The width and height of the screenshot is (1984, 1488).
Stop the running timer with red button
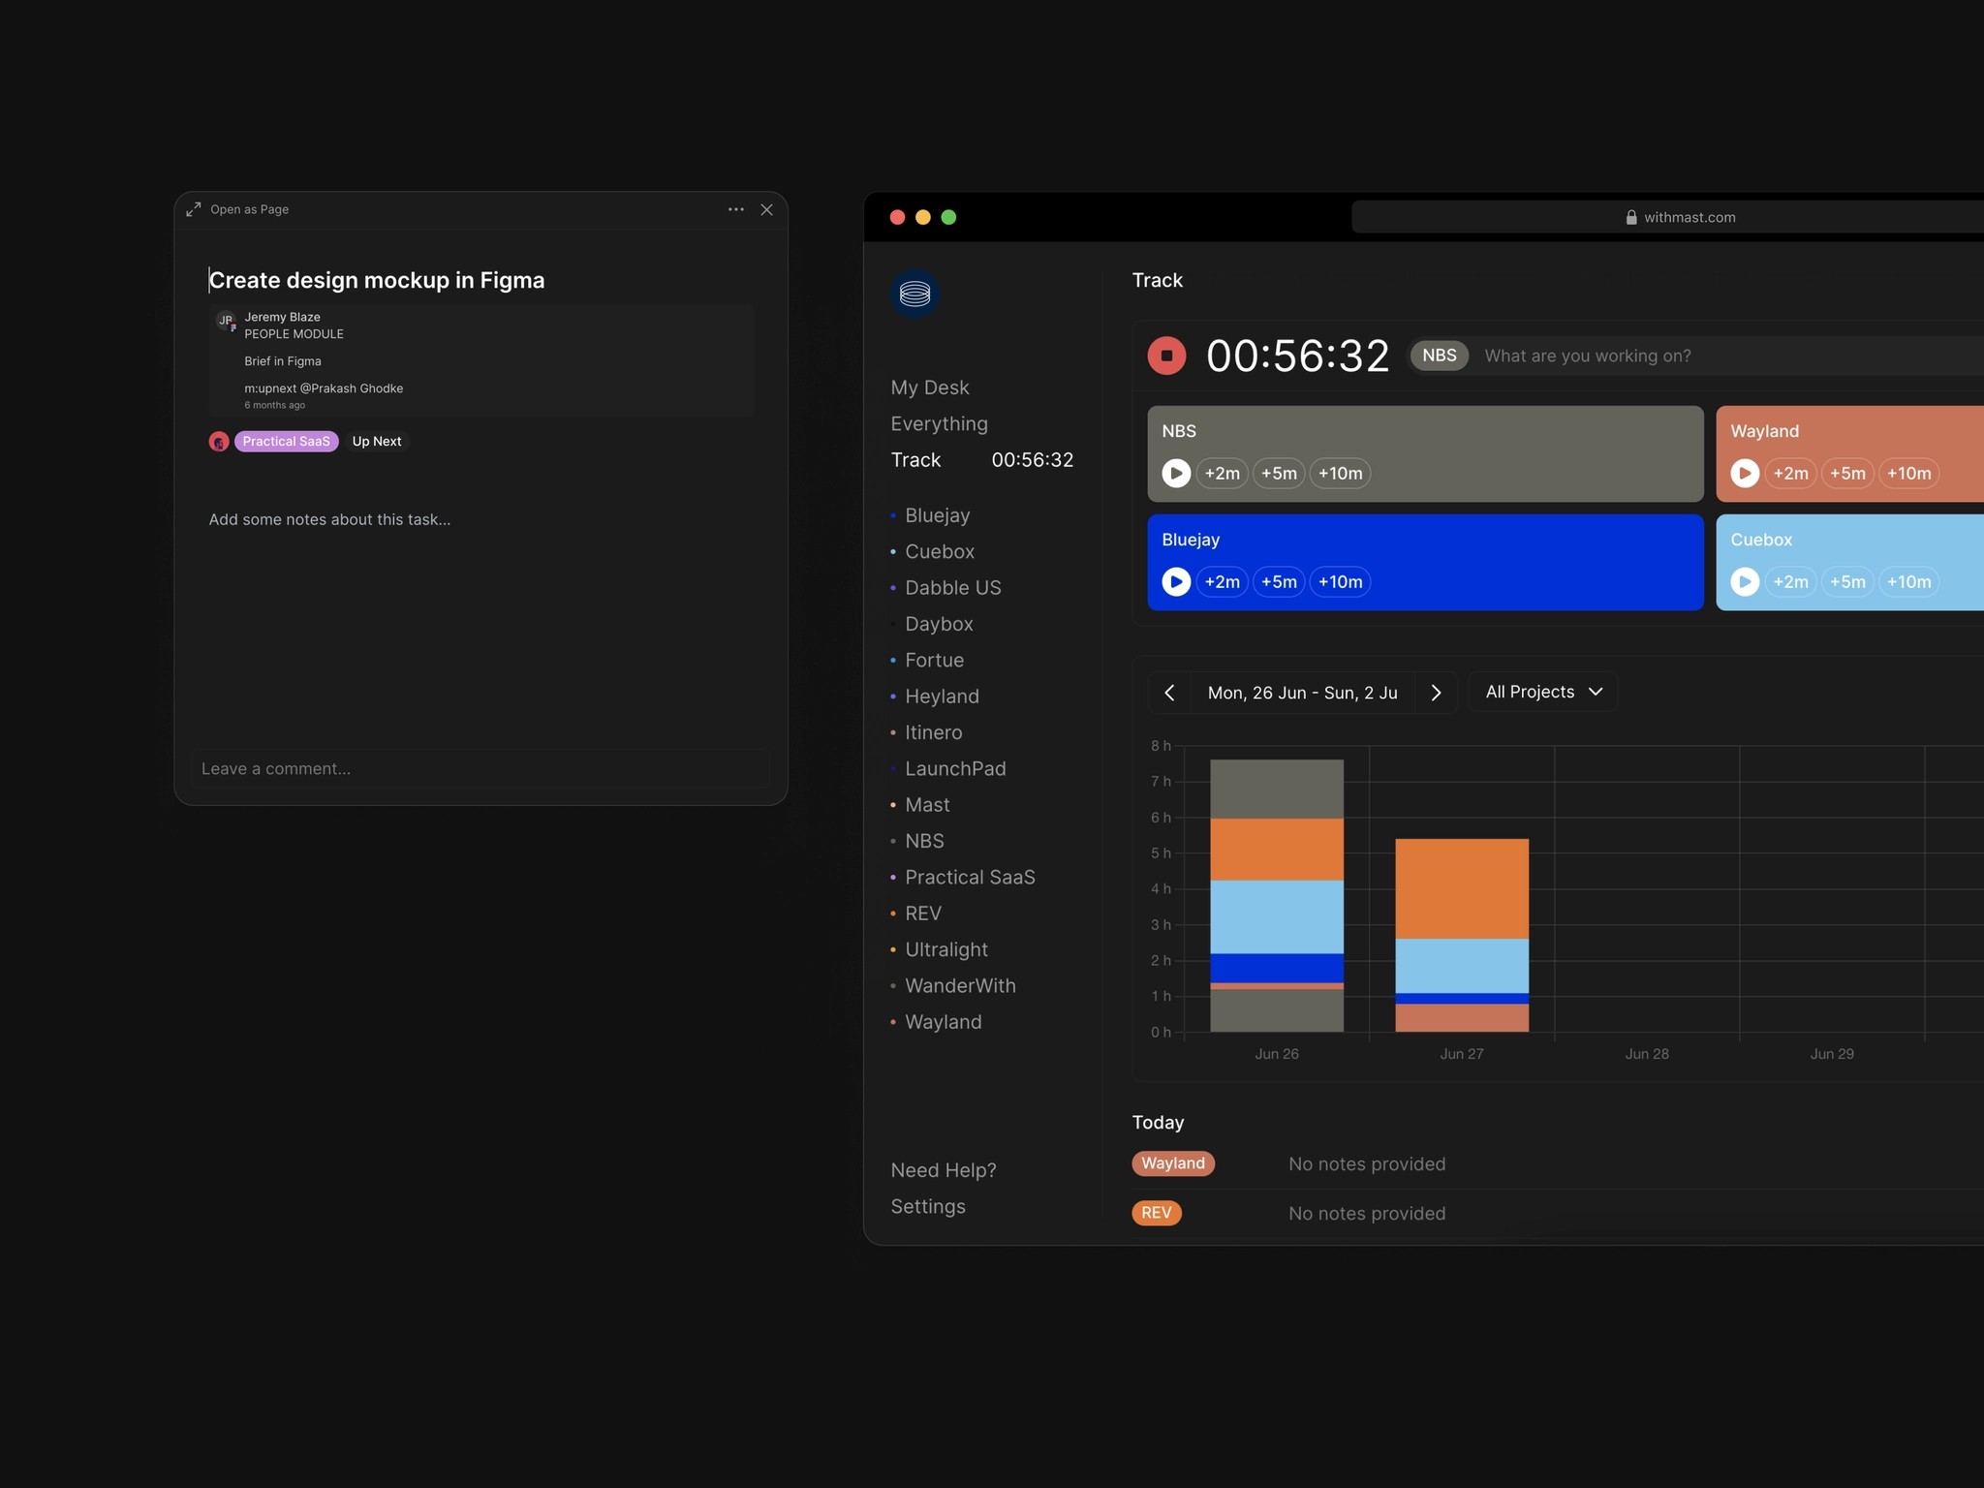point(1166,356)
